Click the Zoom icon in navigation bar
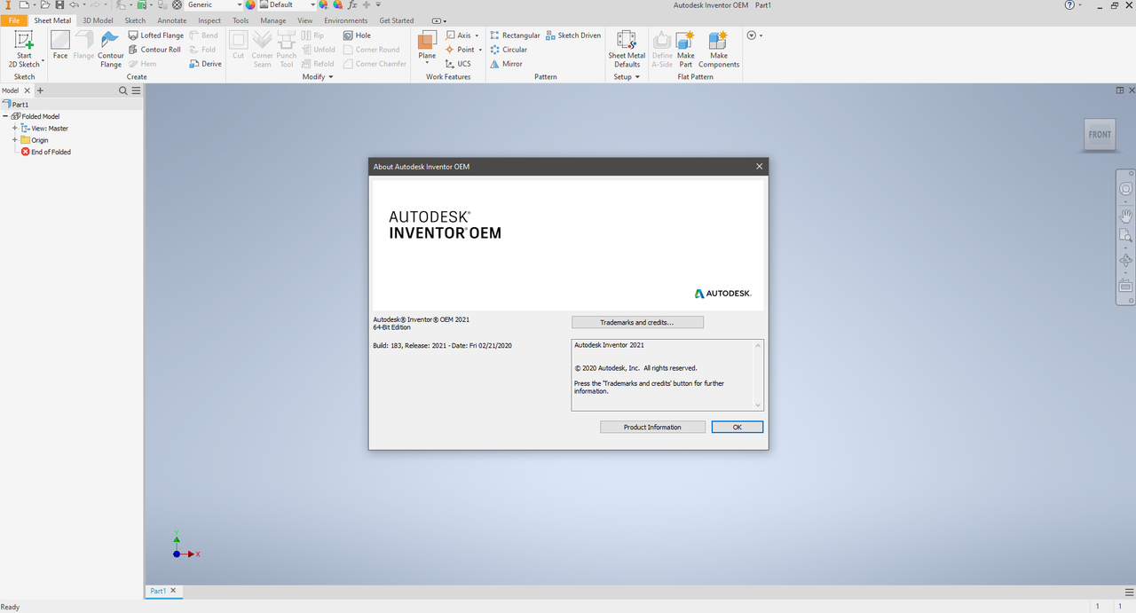 click(x=1126, y=236)
